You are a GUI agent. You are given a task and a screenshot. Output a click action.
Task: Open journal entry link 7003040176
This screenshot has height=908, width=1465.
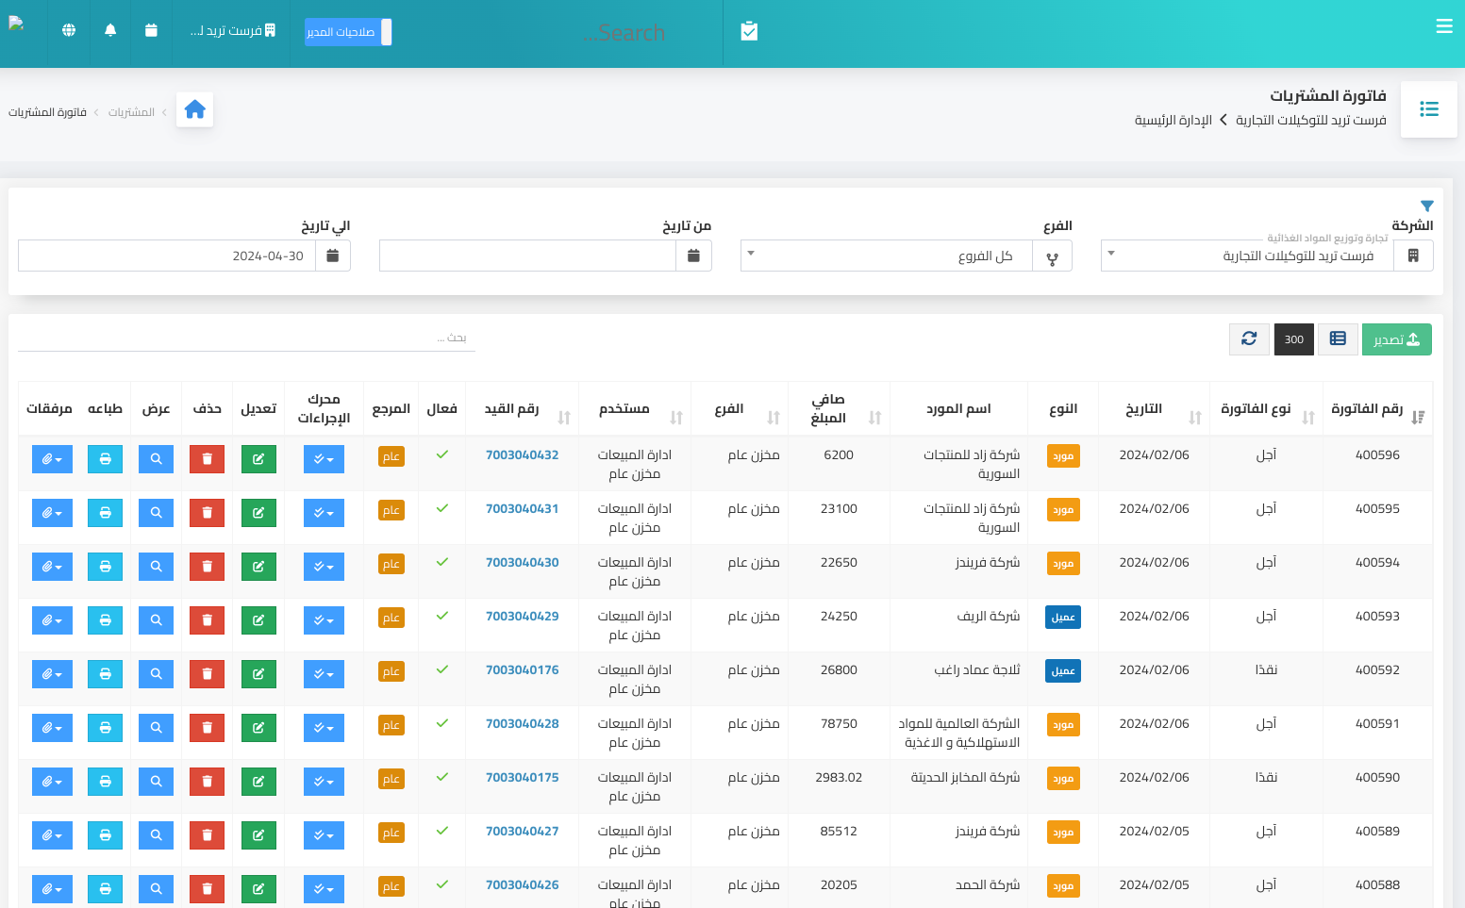tap(522, 669)
